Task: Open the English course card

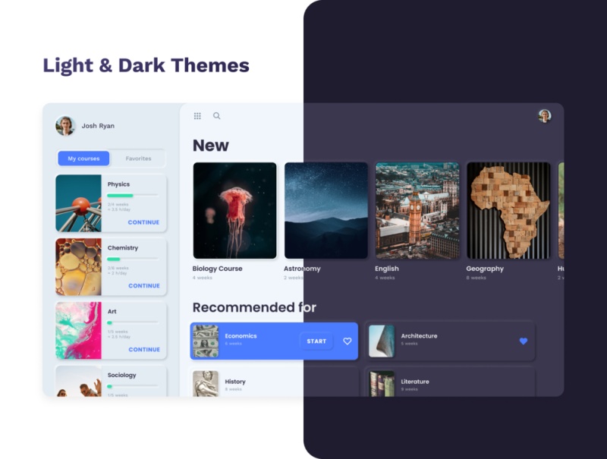Action: 415,211
